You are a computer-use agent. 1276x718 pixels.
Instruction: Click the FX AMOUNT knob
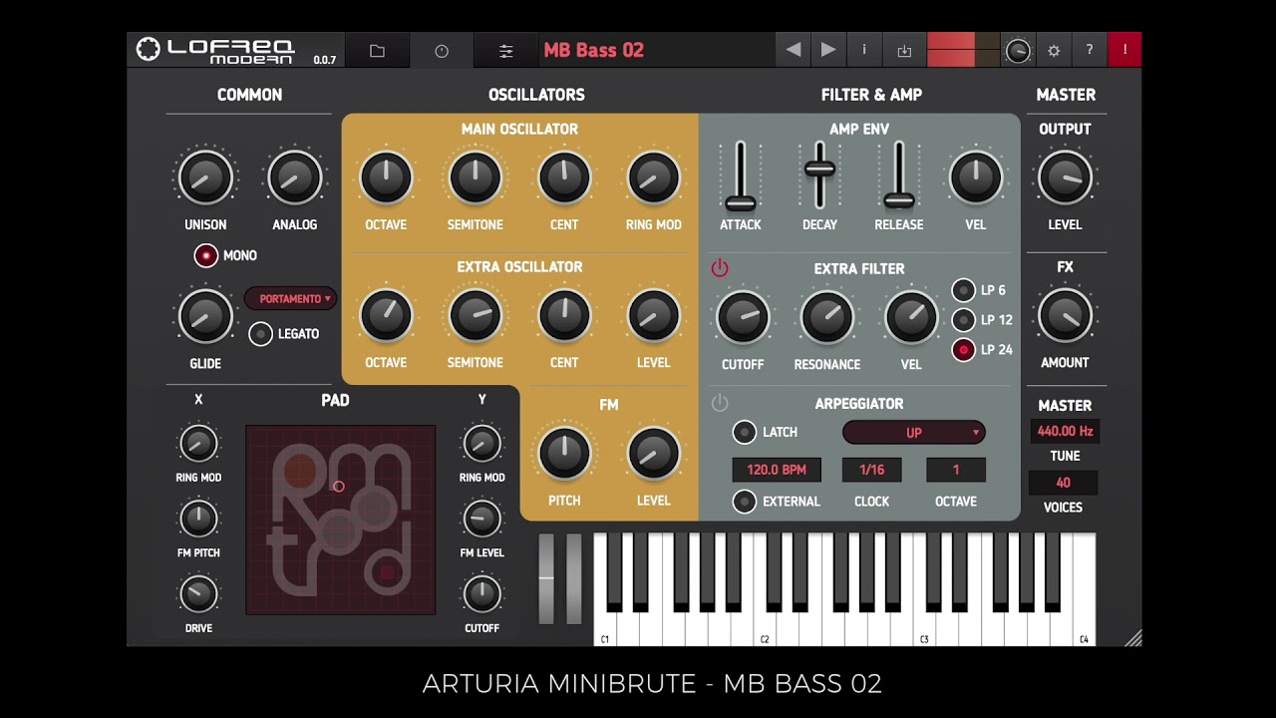(1065, 316)
